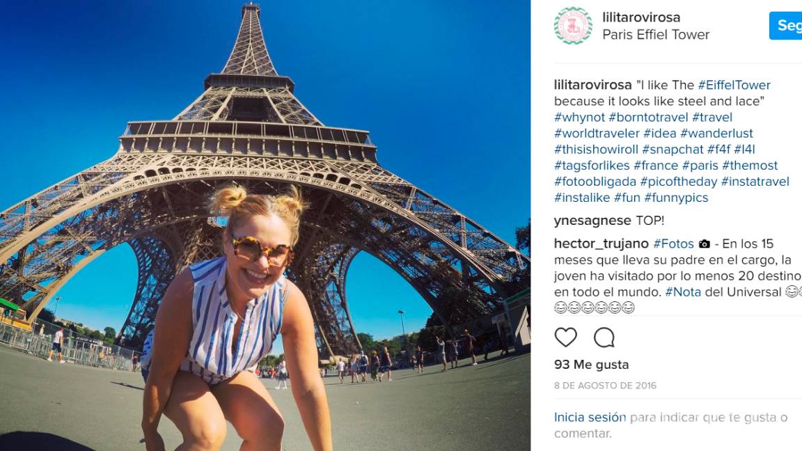Image resolution: width=802 pixels, height=451 pixels.
Task: Click the camera emoji in hector_trujano's comment
Action: (x=705, y=244)
